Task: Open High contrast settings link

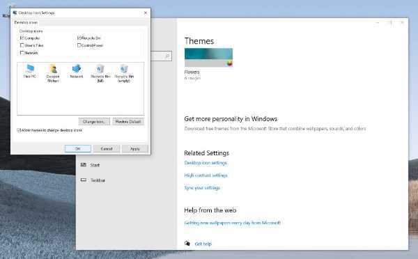Action: [206, 175]
